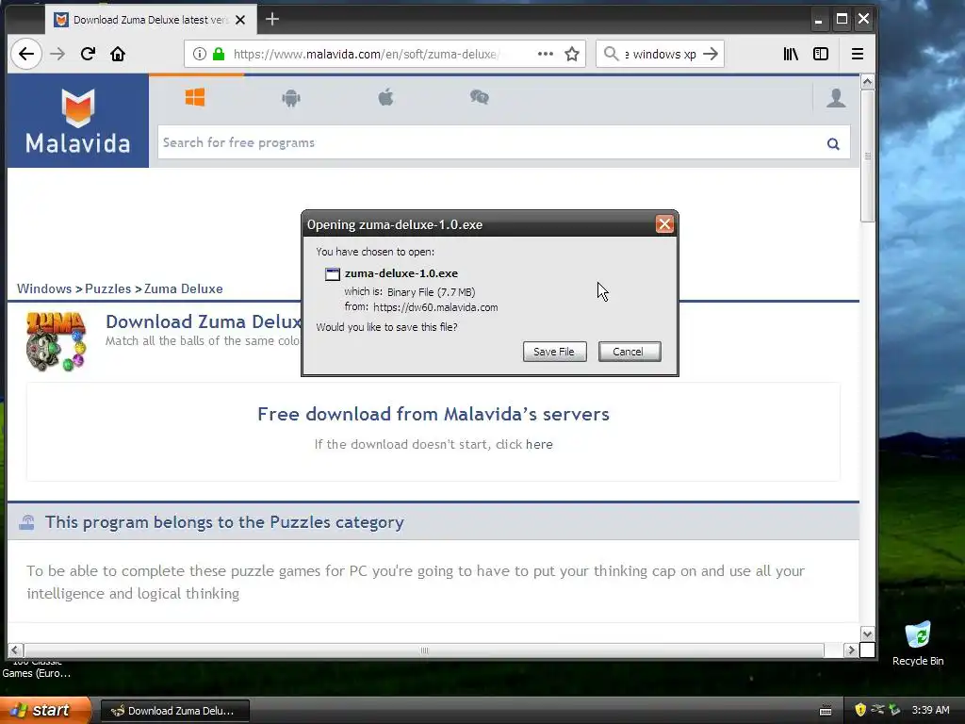This screenshot has width=965, height=724.
Task: Click the Puzzles category heading icon
Action: pyautogui.click(x=26, y=522)
